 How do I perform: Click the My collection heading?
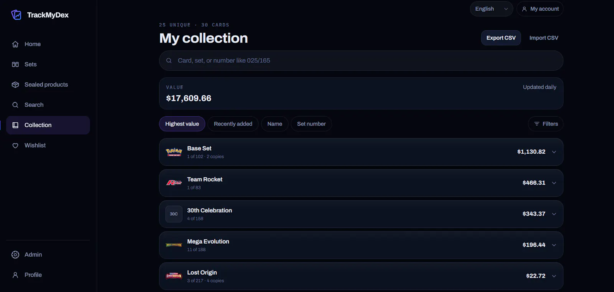tap(203, 38)
